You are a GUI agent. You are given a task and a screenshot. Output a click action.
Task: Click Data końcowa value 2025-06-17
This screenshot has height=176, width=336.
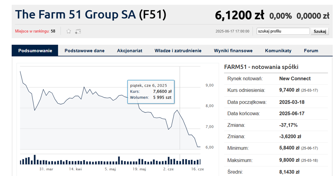292,113
